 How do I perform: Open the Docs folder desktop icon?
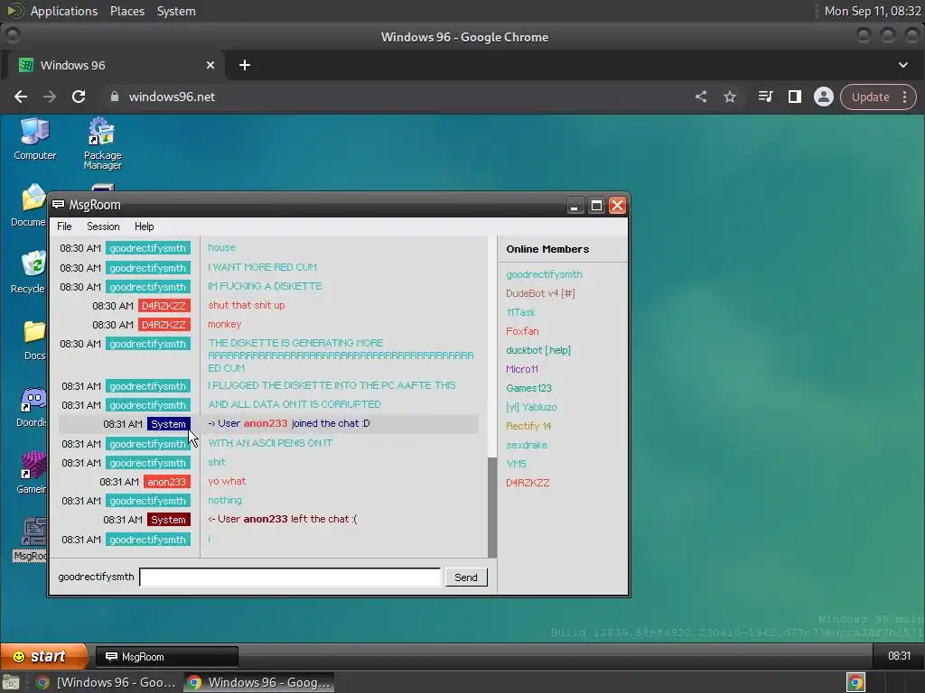click(33, 339)
